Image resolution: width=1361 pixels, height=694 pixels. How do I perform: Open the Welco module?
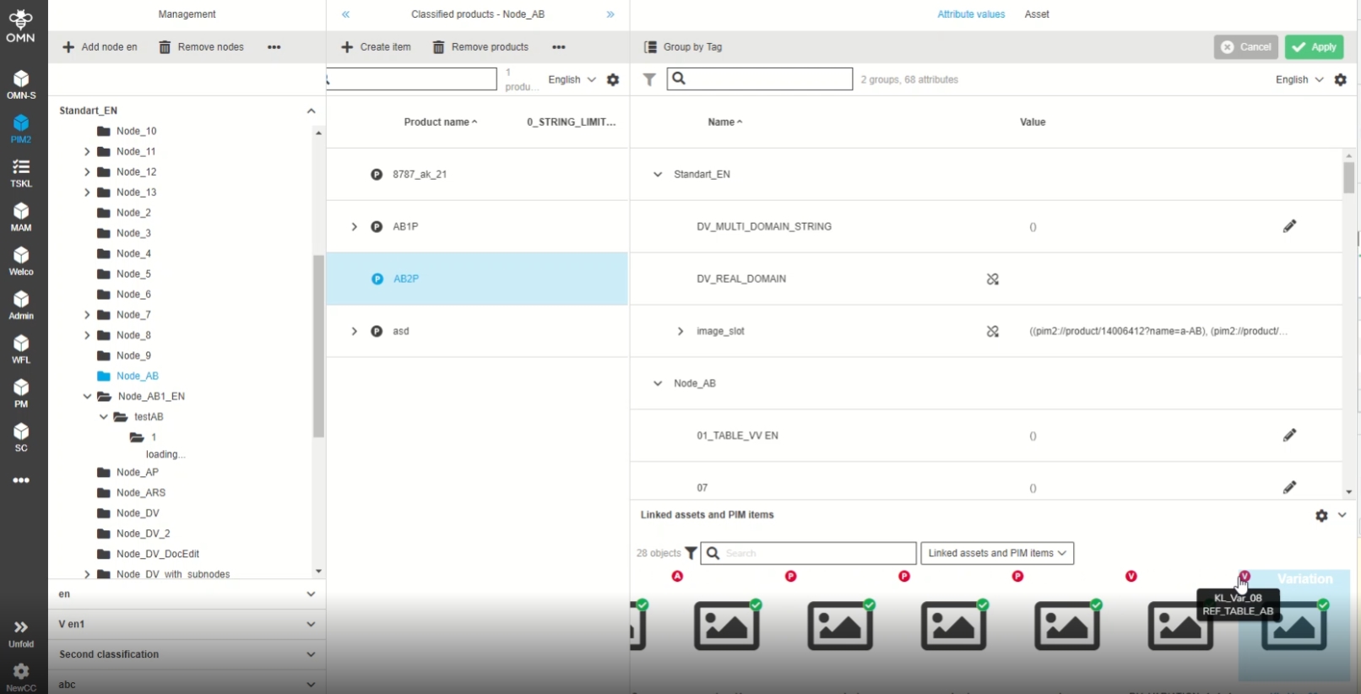[21, 261]
